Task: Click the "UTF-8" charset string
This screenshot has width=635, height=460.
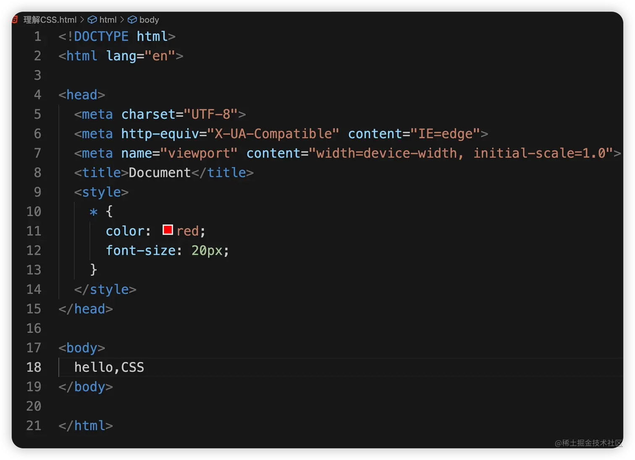Action: tap(211, 114)
